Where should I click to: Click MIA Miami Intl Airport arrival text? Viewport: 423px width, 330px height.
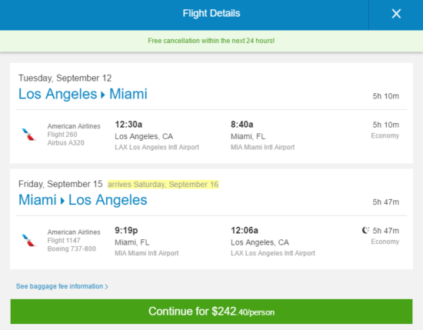(262, 148)
